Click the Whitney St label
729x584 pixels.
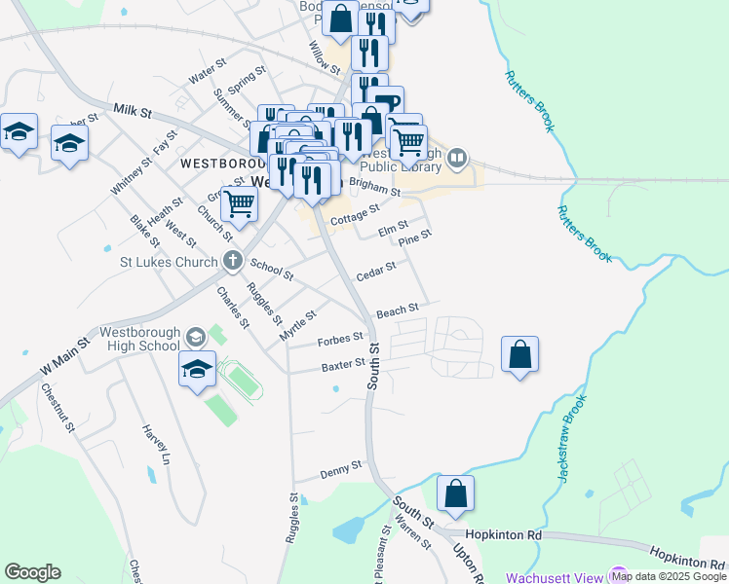coord(132,176)
